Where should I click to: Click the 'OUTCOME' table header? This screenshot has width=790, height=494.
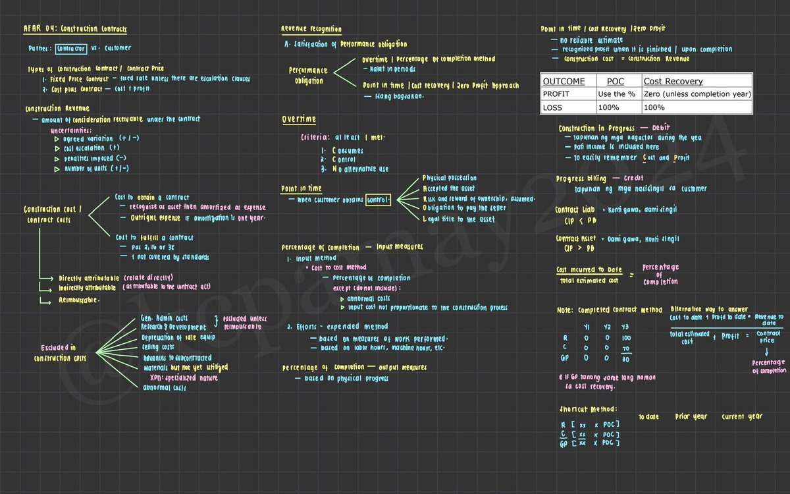pos(564,81)
